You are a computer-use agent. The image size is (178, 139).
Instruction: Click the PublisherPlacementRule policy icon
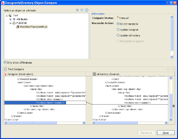[18, 27]
